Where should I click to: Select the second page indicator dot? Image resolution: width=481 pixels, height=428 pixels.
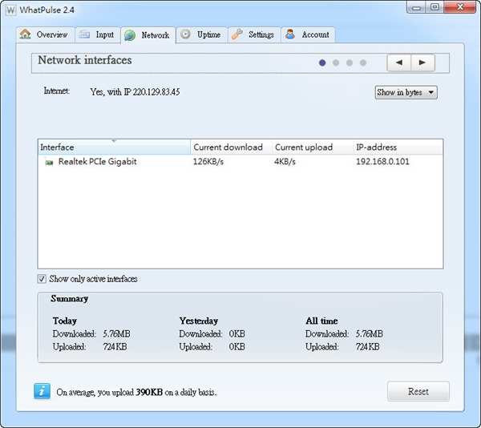[336, 63]
